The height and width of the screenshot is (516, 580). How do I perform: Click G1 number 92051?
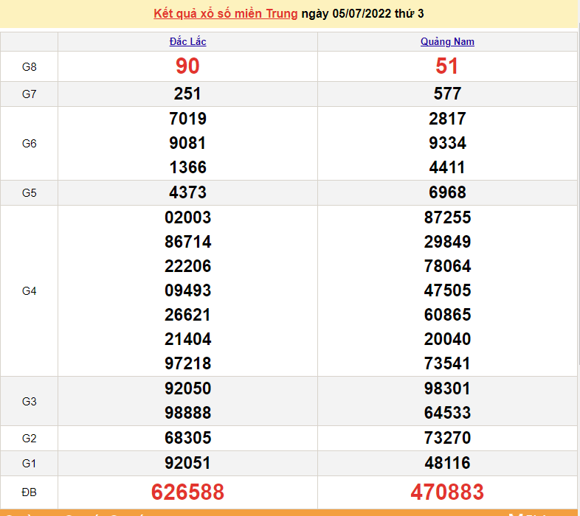(187, 463)
